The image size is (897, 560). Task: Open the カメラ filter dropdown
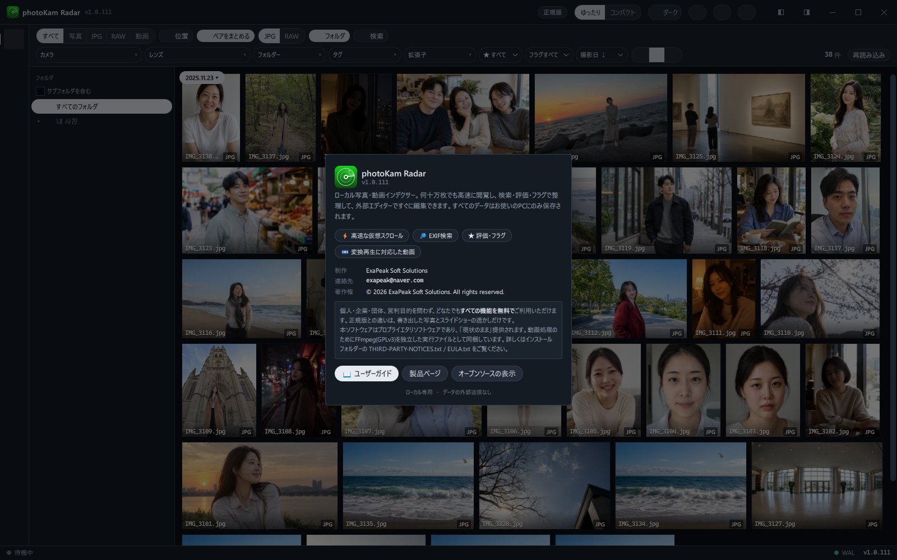(89, 55)
